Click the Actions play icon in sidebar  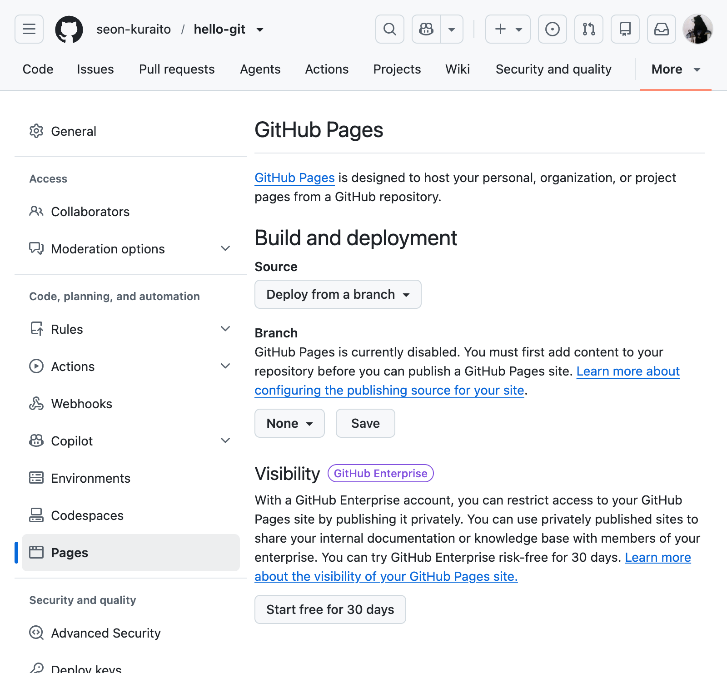(36, 366)
